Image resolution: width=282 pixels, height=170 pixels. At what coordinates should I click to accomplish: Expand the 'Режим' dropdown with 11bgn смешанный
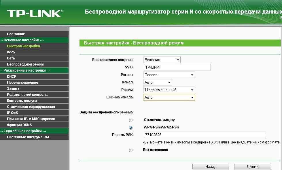169,90
